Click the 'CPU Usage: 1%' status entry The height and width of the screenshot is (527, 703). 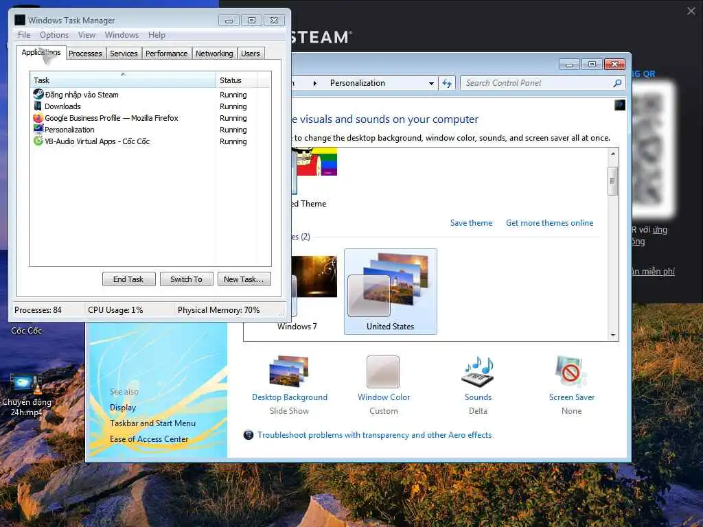pos(115,309)
